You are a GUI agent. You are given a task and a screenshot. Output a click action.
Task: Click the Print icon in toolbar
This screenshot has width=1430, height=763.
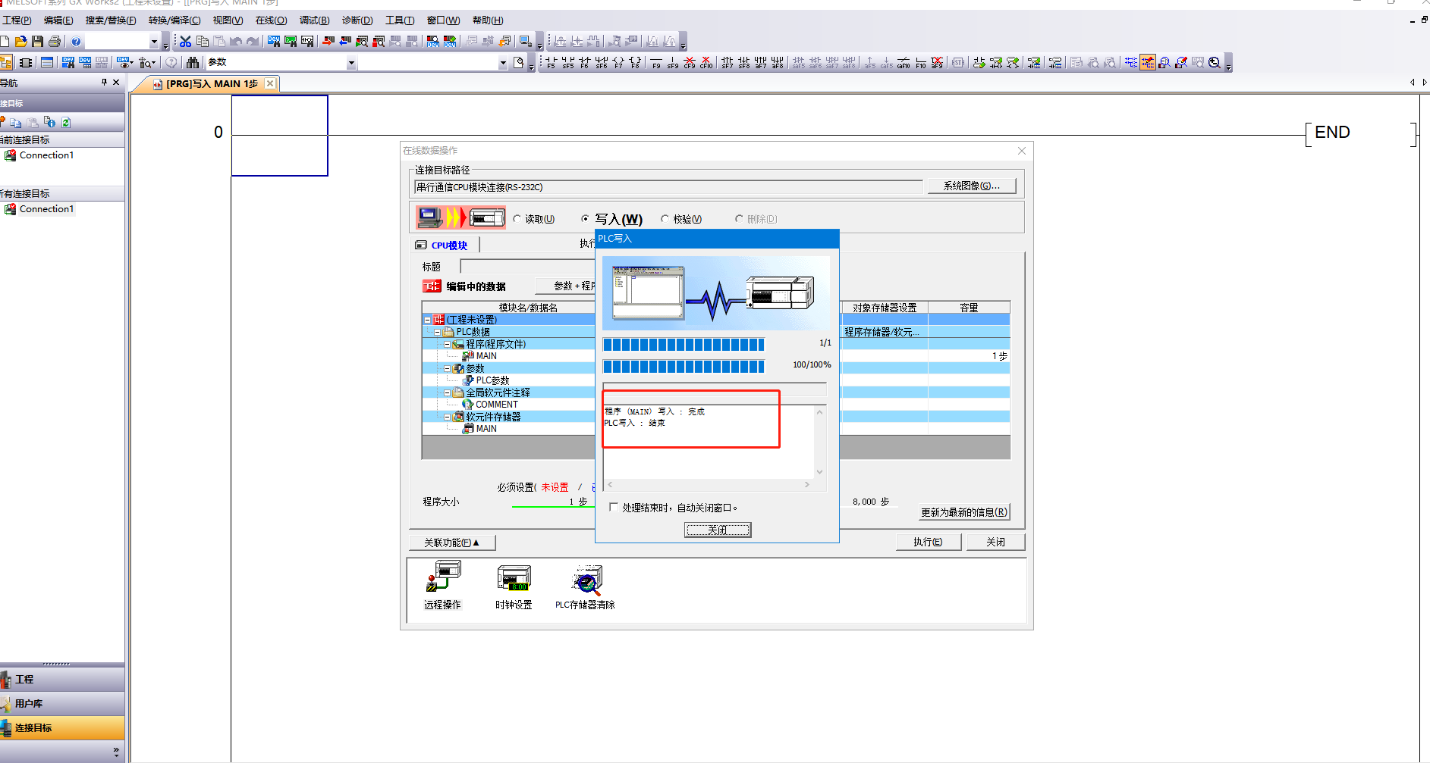54,41
